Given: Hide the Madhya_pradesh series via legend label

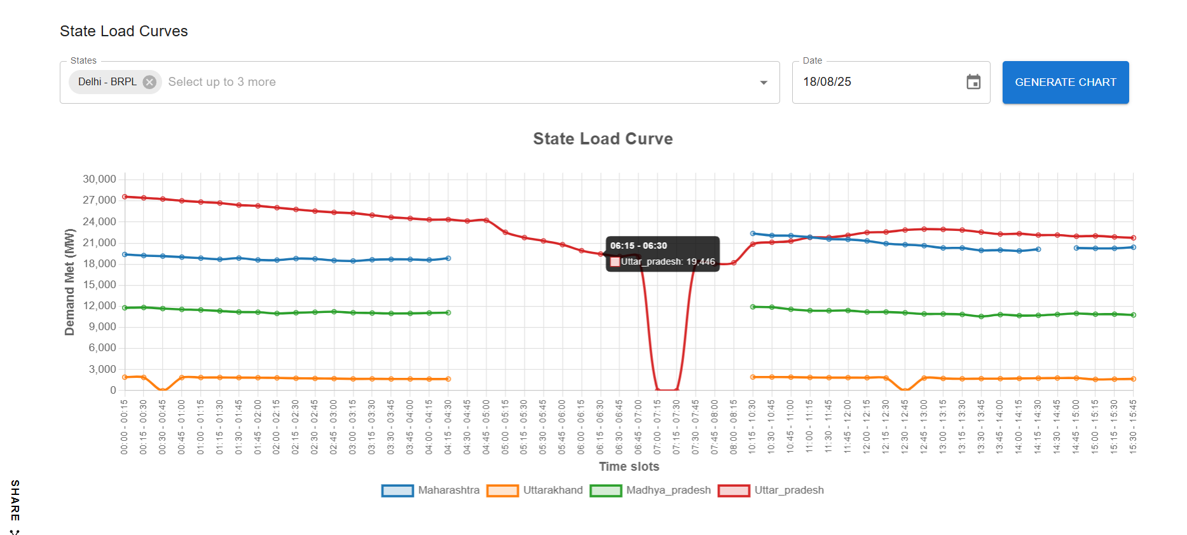Looking at the screenshot, I should click(x=668, y=490).
